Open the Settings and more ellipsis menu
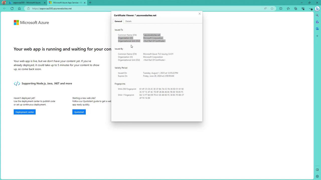 pyautogui.click(x=310, y=8)
